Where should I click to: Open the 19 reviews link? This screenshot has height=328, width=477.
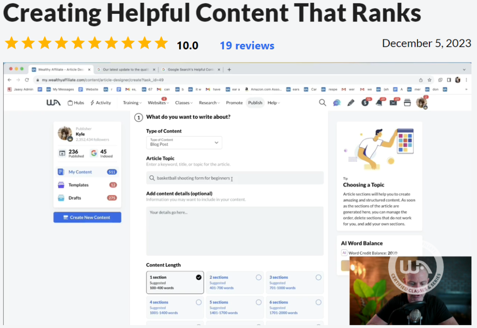[247, 46]
